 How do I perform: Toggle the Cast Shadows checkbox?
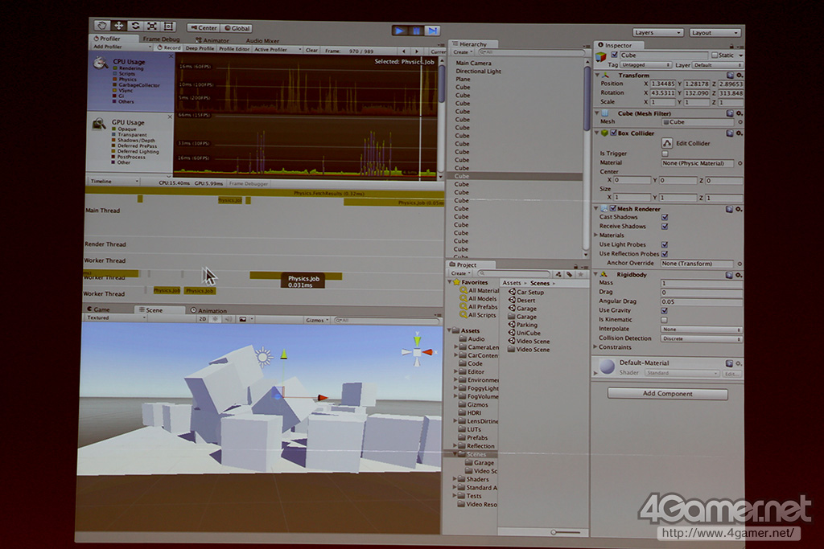pos(665,217)
